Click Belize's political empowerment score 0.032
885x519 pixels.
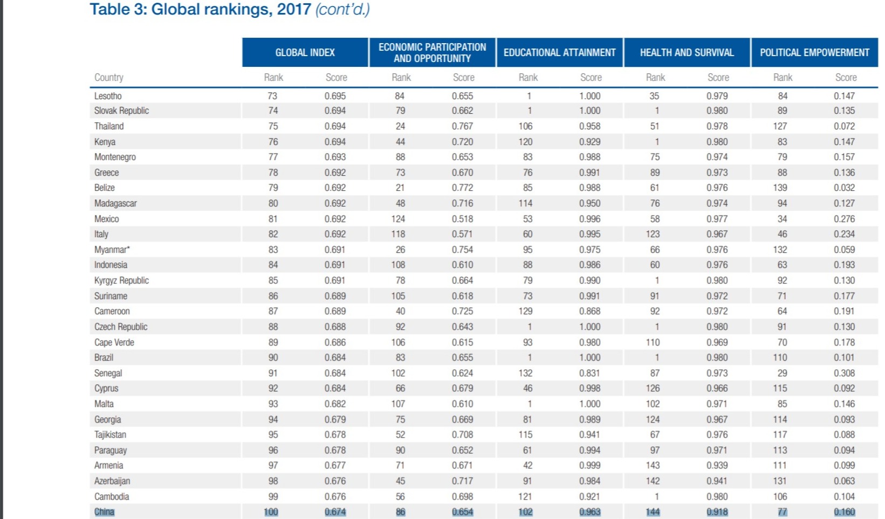click(x=845, y=188)
